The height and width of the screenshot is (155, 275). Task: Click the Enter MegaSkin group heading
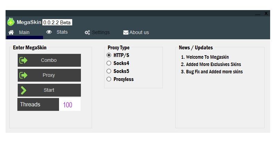coord(30,48)
